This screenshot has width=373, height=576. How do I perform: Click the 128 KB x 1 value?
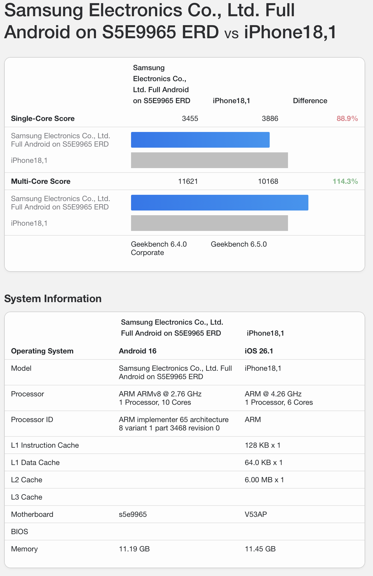263,445
